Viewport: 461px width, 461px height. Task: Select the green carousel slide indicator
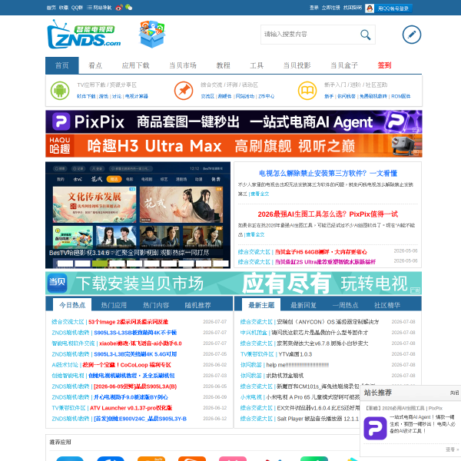tap(100, 264)
